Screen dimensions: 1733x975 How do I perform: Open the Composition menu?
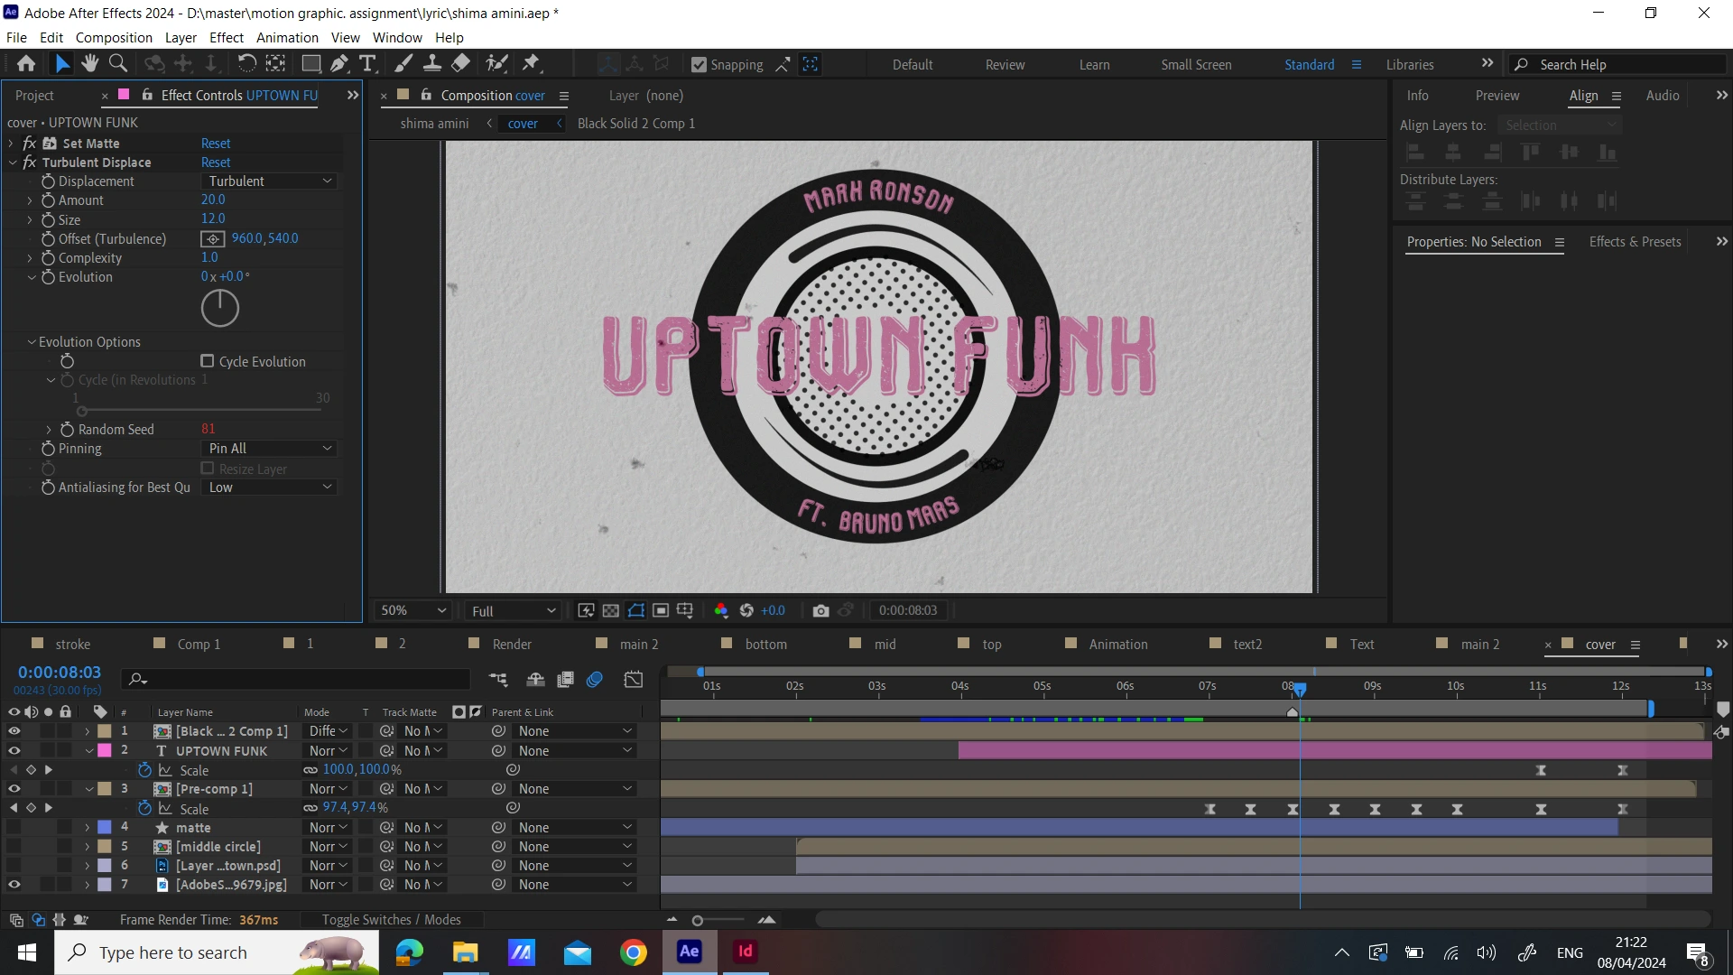pyautogui.click(x=114, y=38)
